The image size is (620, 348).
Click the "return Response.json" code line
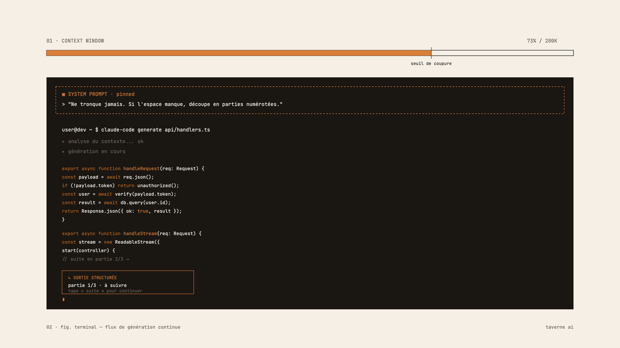coord(122,211)
